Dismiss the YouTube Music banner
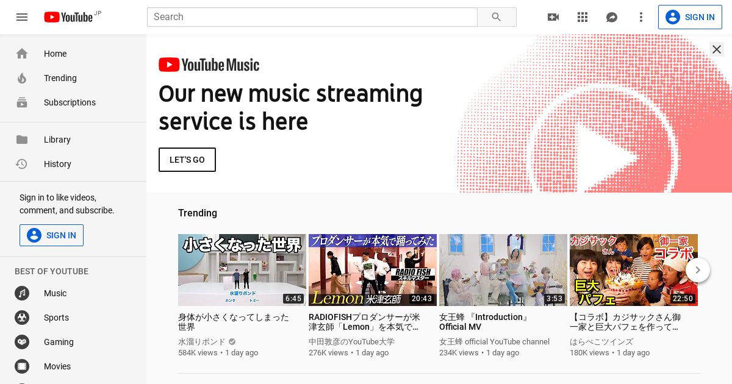The height and width of the screenshot is (384, 732). click(x=717, y=49)
